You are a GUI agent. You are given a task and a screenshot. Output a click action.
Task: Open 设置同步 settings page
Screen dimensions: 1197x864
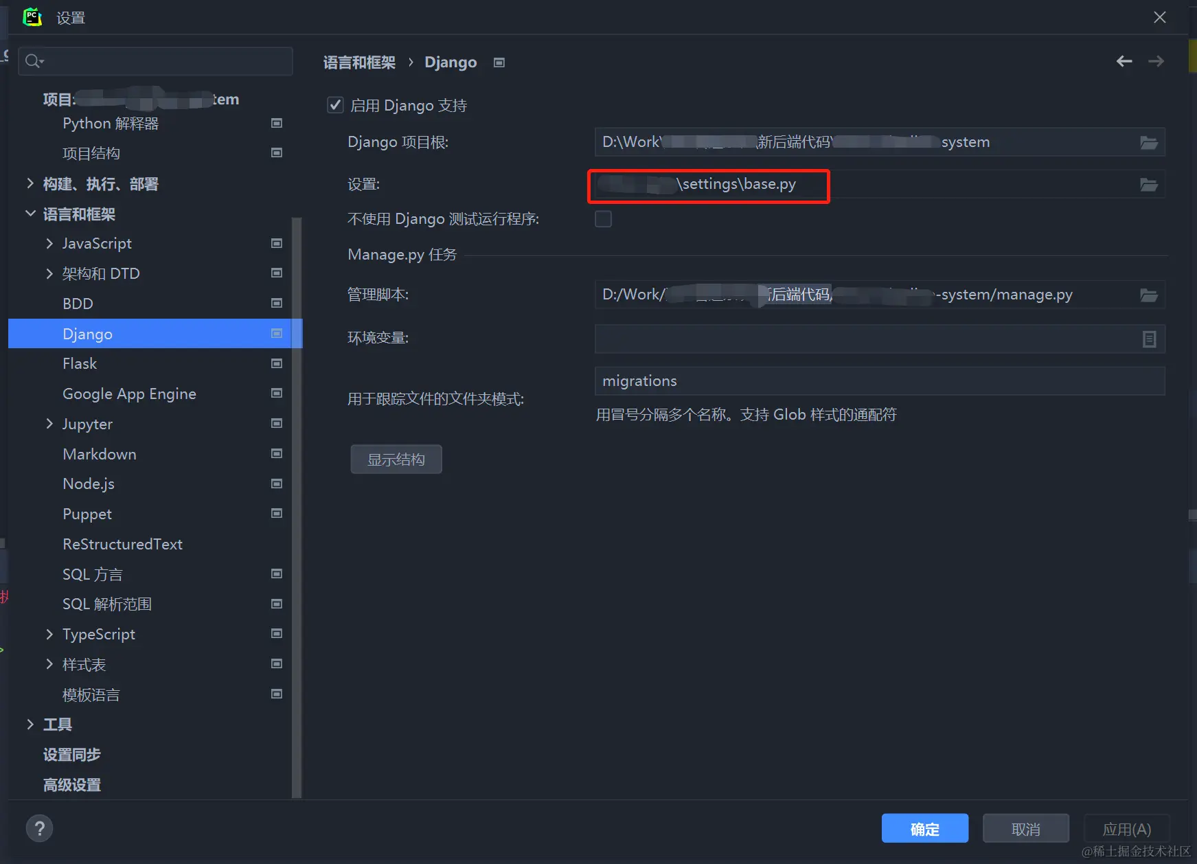pyautogui.click(x=72, y=754)
